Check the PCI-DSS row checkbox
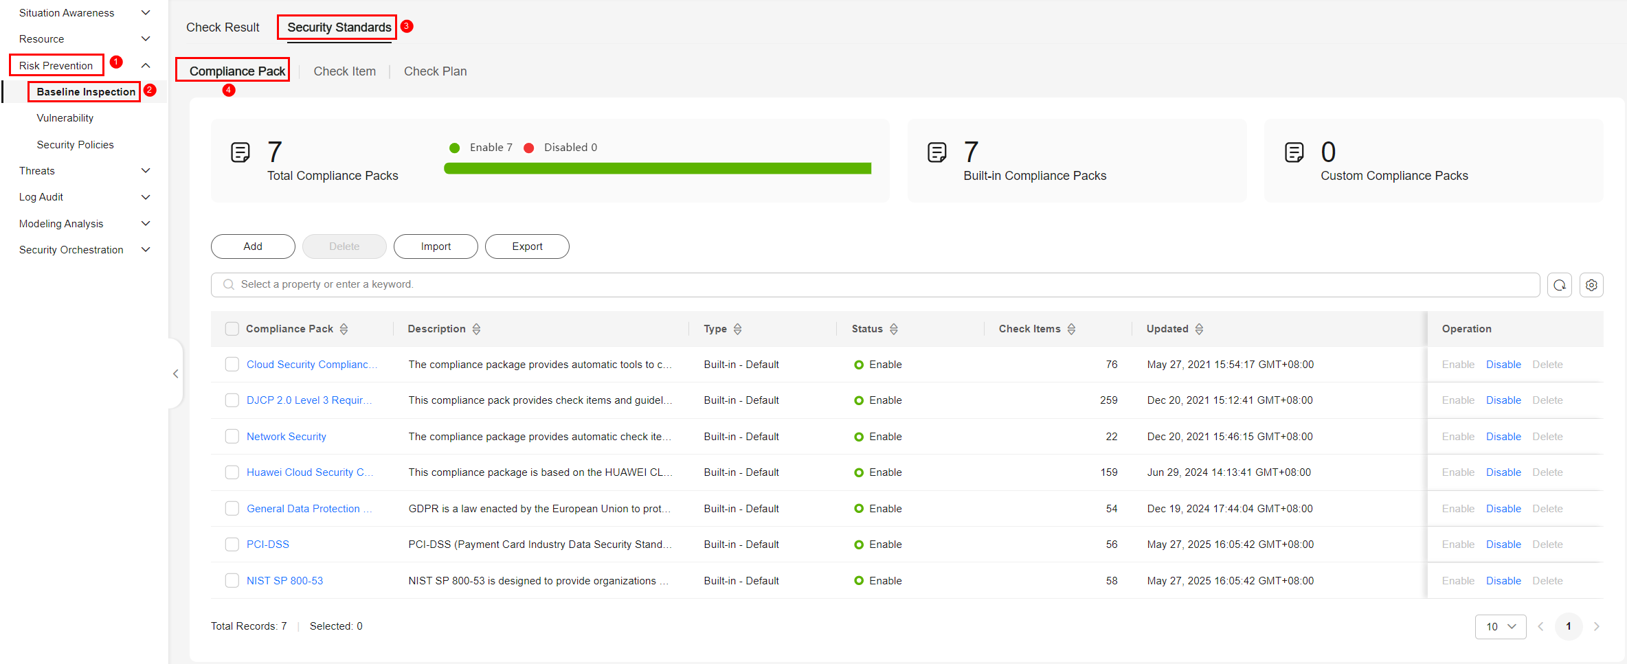Image resolution: width=1627 pixels, height=664 pixels. tap(232, 545)
